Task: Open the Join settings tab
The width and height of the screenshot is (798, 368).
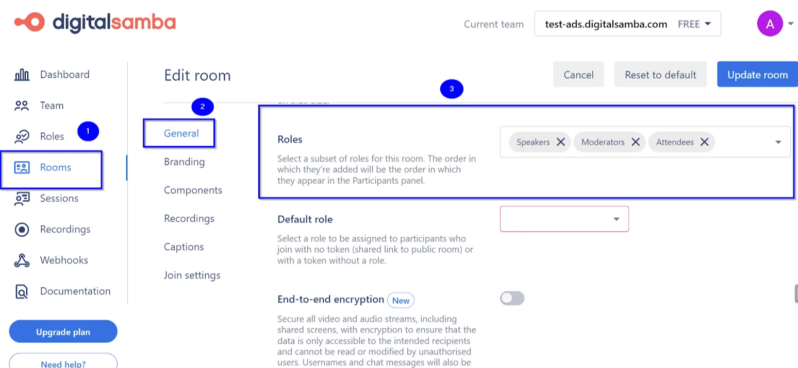Action: pyautogui.click(x=192, y=275)
